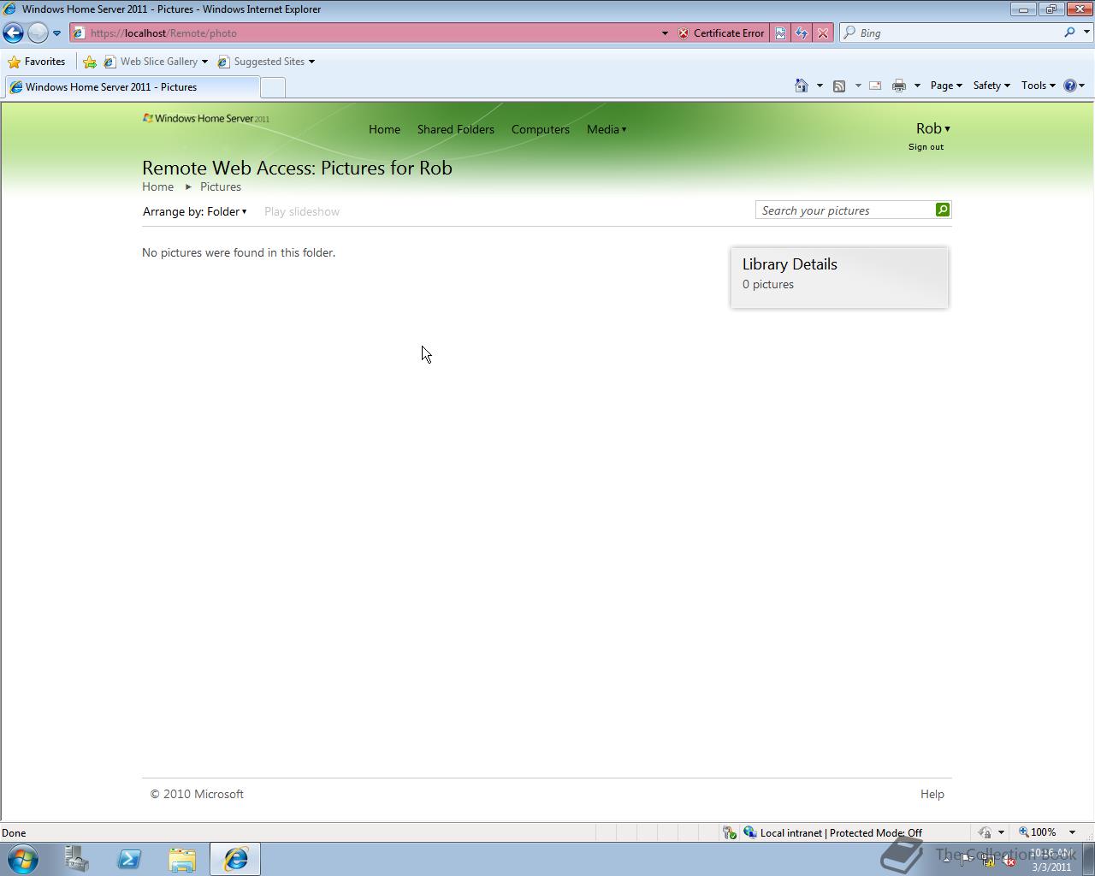Open the Windows Start orb
The height and width of the screenshot is (876, 1095).
(23, 859)
